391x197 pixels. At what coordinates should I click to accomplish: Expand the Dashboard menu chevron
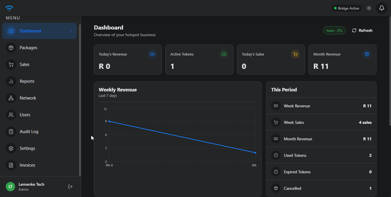71,31
